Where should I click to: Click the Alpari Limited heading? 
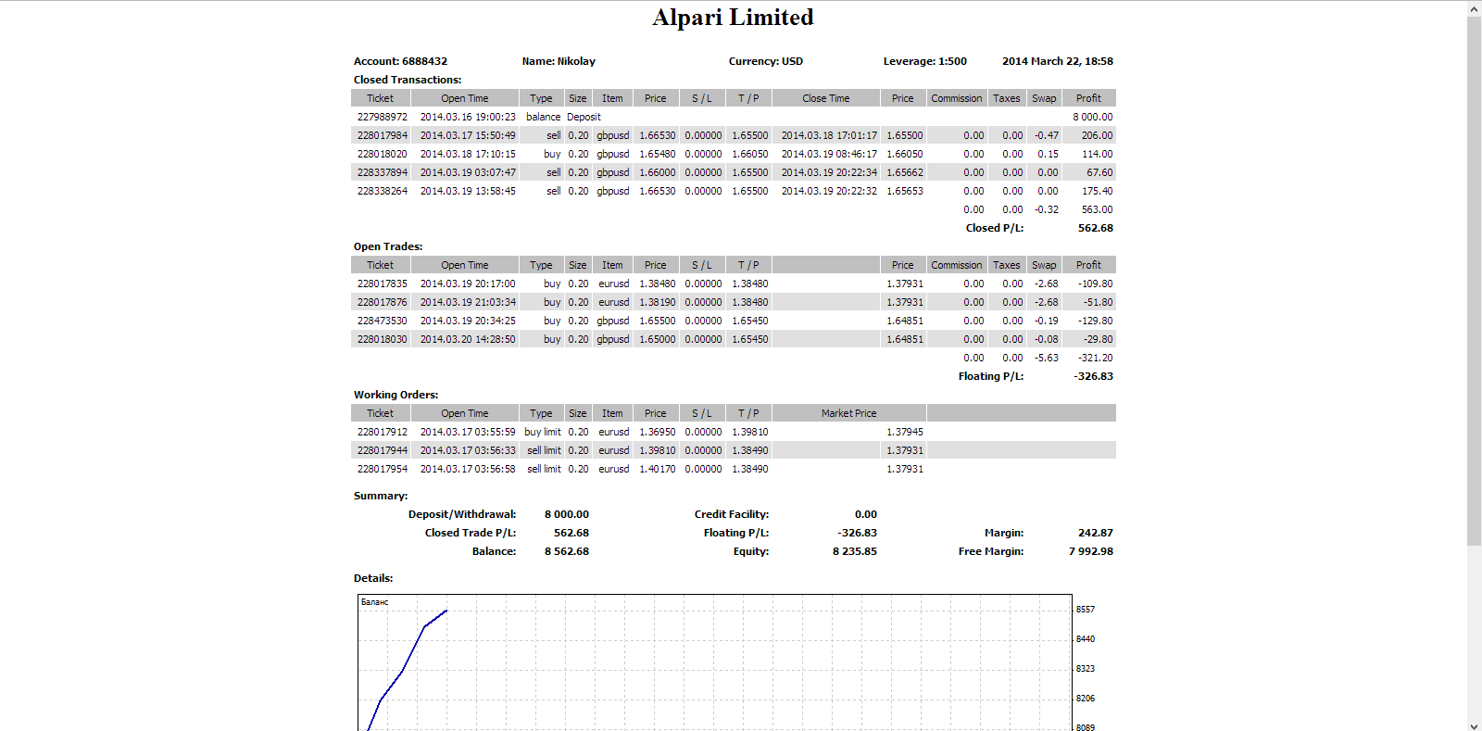pyautogui.click(x=733, y=18)
